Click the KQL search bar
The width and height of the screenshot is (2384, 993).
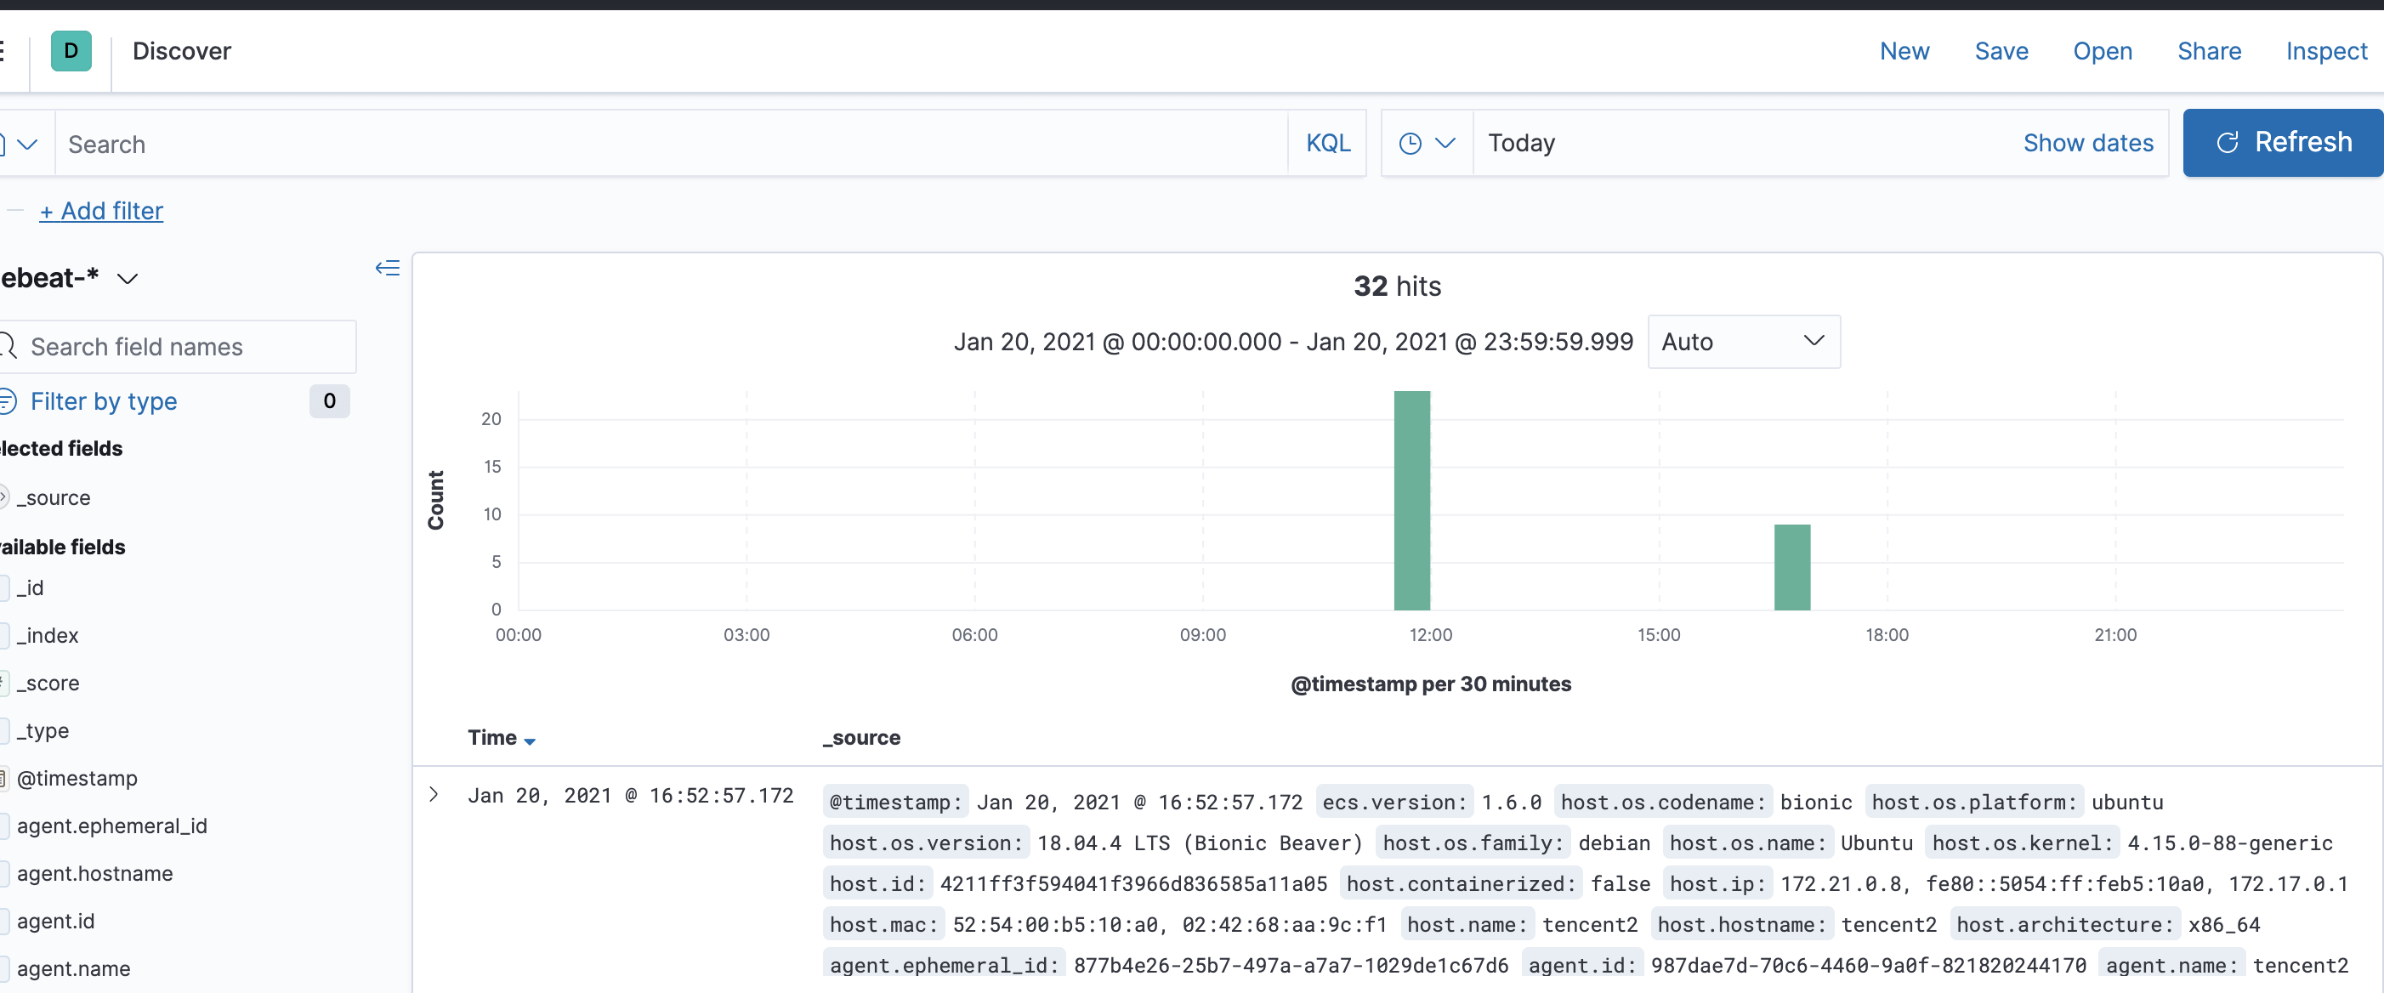pyautogui.click(x=672, y=144)
